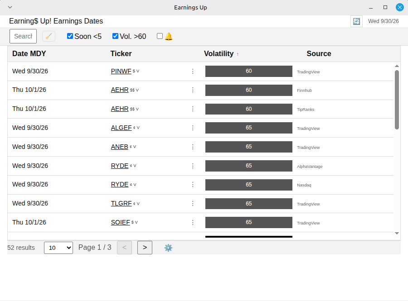Click the 'Earning$ Up! Earnings Dates' heading
Screen dimensions: 408x301
point(56,21)
